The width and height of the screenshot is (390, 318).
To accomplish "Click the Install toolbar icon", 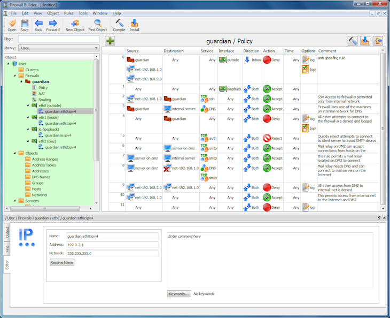I will [134, 25].
